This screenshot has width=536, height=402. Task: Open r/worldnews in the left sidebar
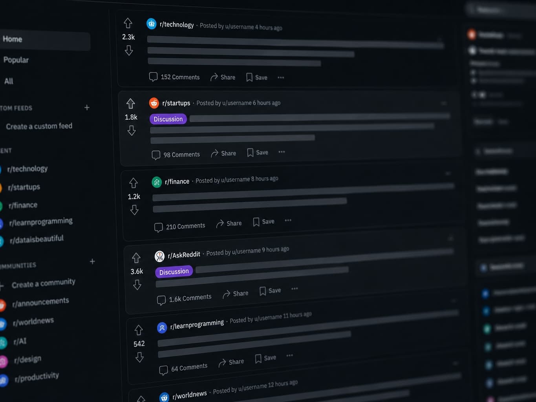click(x=33, y=322)
